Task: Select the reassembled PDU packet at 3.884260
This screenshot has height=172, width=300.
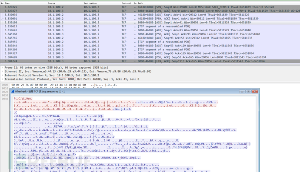Action: coord(150,50)
